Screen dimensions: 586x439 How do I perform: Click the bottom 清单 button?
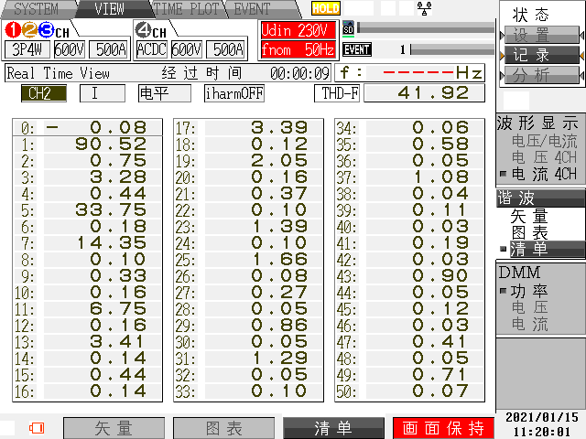tap(333, 428)
